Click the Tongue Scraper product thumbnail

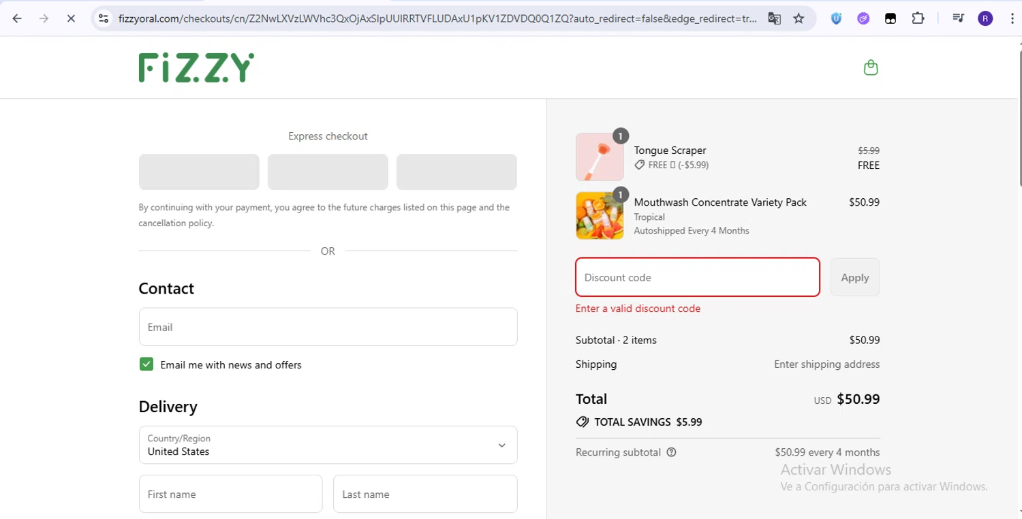coord(600,157)
